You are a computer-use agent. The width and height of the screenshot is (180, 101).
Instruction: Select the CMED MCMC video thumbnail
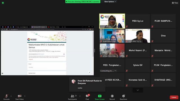112,21
